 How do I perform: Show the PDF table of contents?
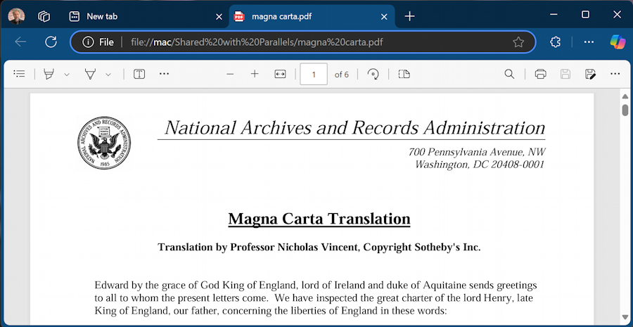19,73
